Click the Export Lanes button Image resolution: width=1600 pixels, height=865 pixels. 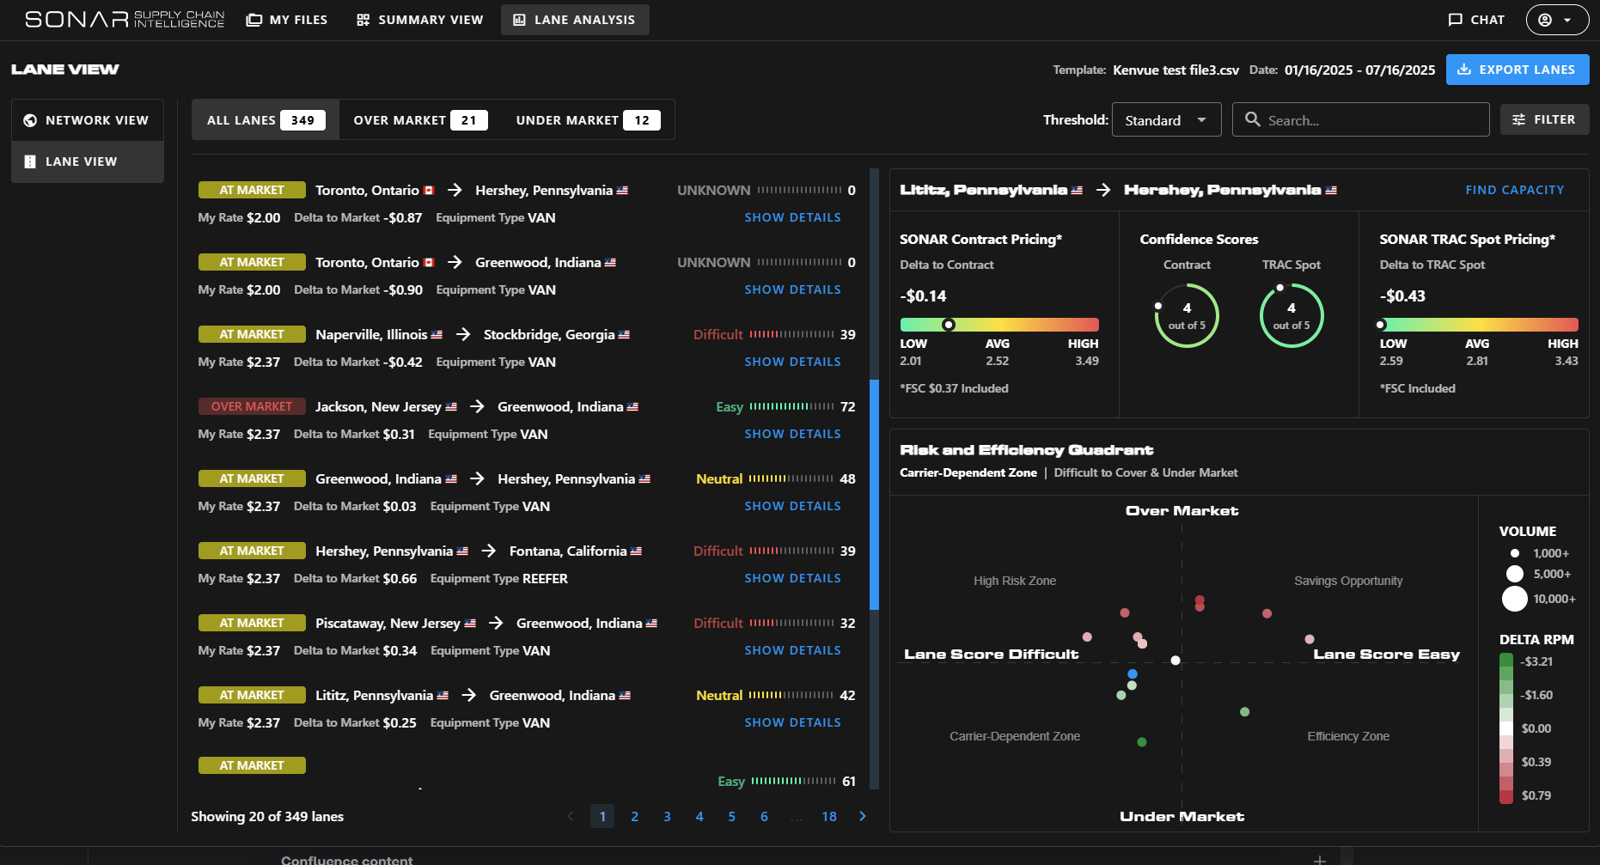point(1517,70)
